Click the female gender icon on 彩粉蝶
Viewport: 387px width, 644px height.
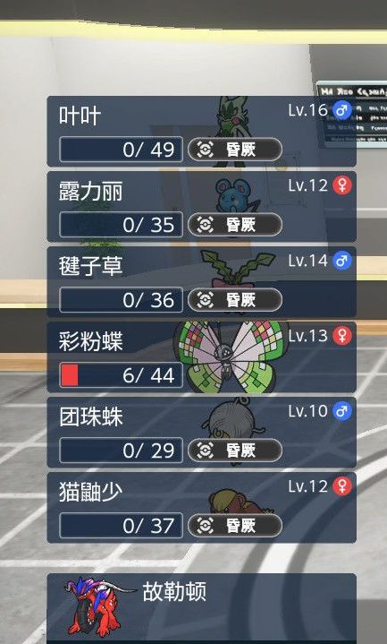[342, 336]
